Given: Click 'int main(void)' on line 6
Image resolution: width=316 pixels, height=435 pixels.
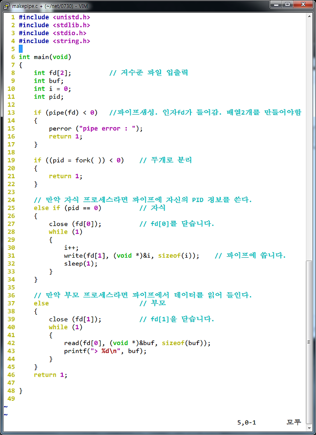Looking at the screenshot, I should [x=45, y=57].
